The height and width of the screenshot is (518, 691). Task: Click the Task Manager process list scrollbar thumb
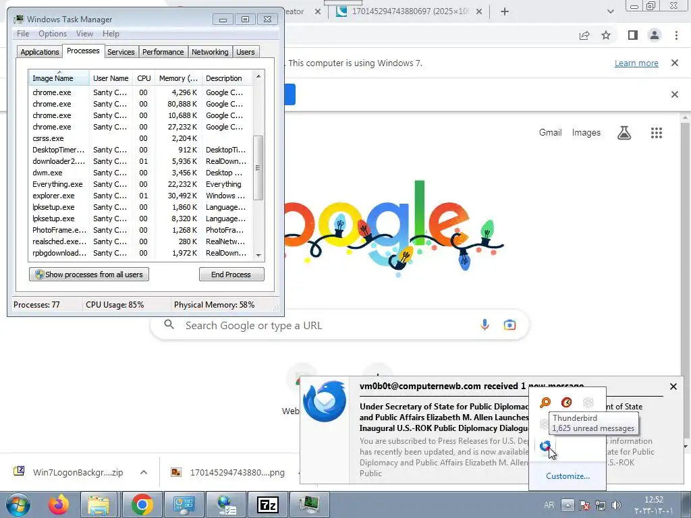(x=258, y=168)
